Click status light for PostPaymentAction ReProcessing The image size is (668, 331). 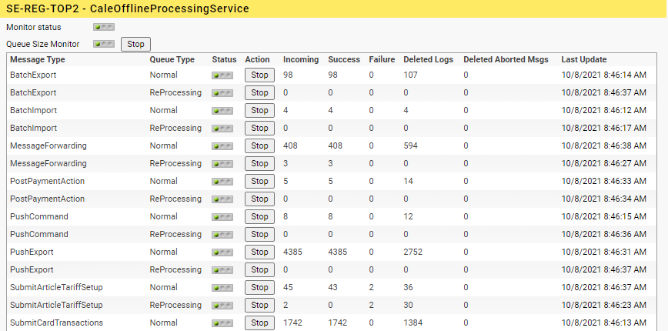[222, 199]
